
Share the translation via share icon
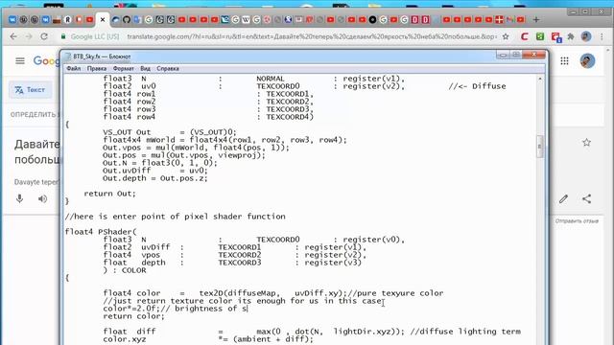(586, 198)
